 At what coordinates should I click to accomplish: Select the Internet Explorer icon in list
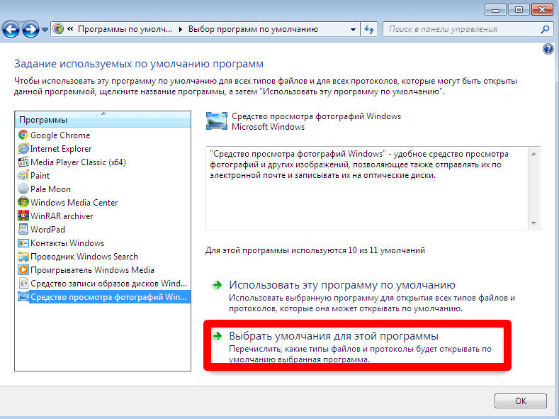(23, 149)
